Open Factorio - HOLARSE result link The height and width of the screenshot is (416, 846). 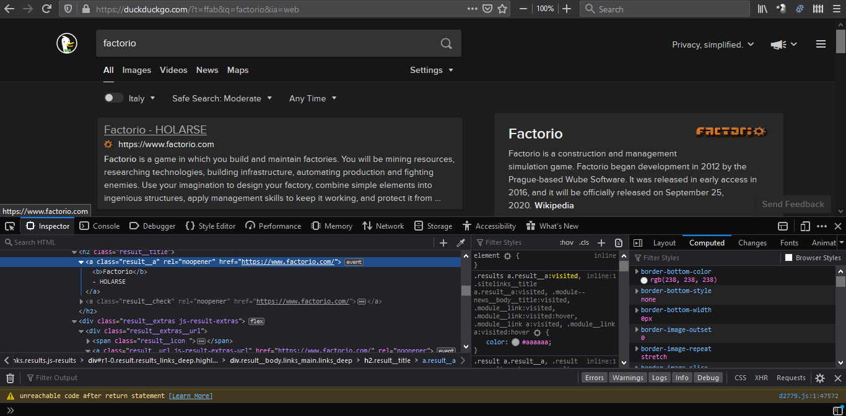pos(155,129)
